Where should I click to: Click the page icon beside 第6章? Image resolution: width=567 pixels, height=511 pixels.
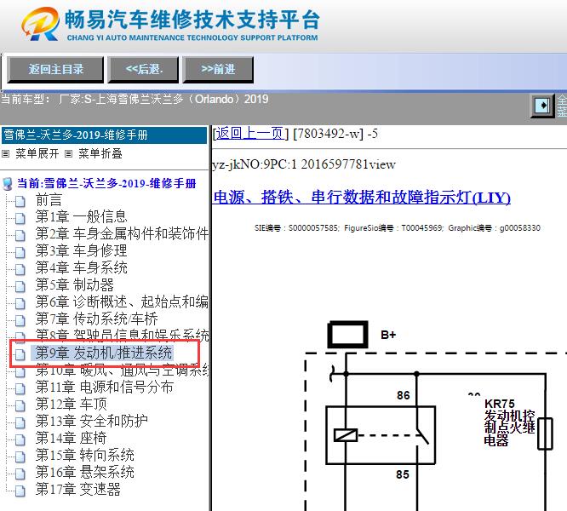coord(20,303)
